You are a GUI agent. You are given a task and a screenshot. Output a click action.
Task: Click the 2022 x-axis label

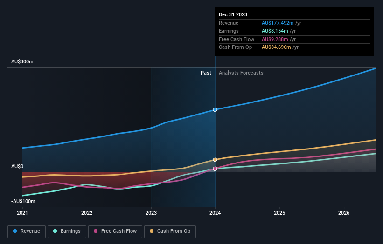[x=87, y=213]
